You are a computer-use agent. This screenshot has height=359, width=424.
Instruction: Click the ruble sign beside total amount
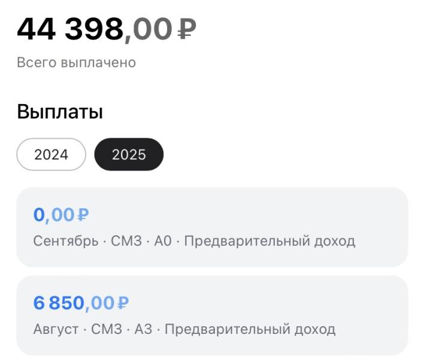coord(187,29)
